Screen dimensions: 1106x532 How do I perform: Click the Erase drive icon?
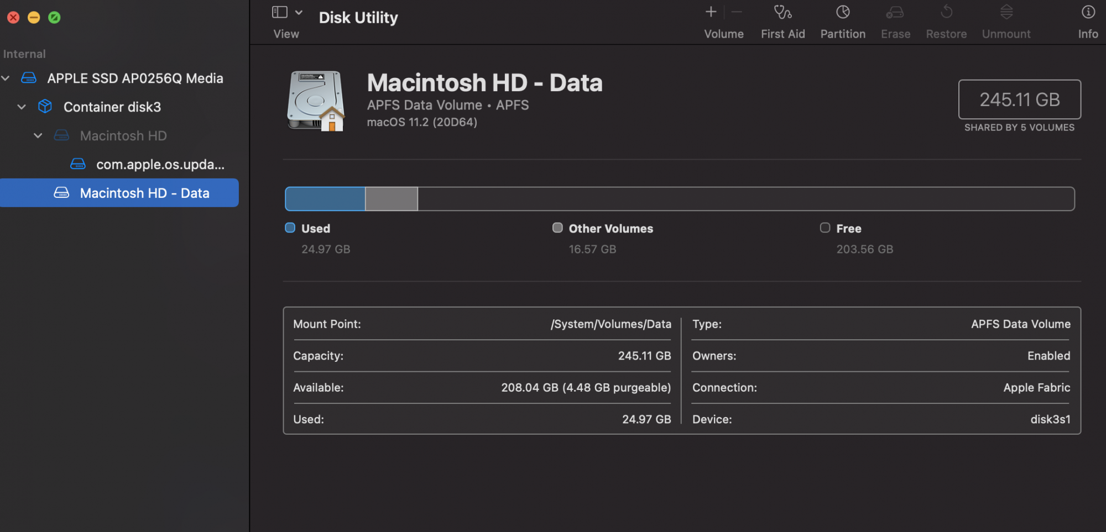pos(895,12)
